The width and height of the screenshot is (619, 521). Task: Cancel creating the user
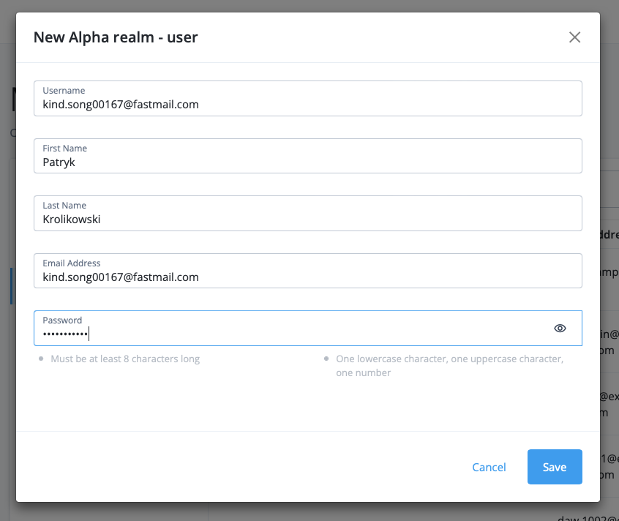[489, 467]
